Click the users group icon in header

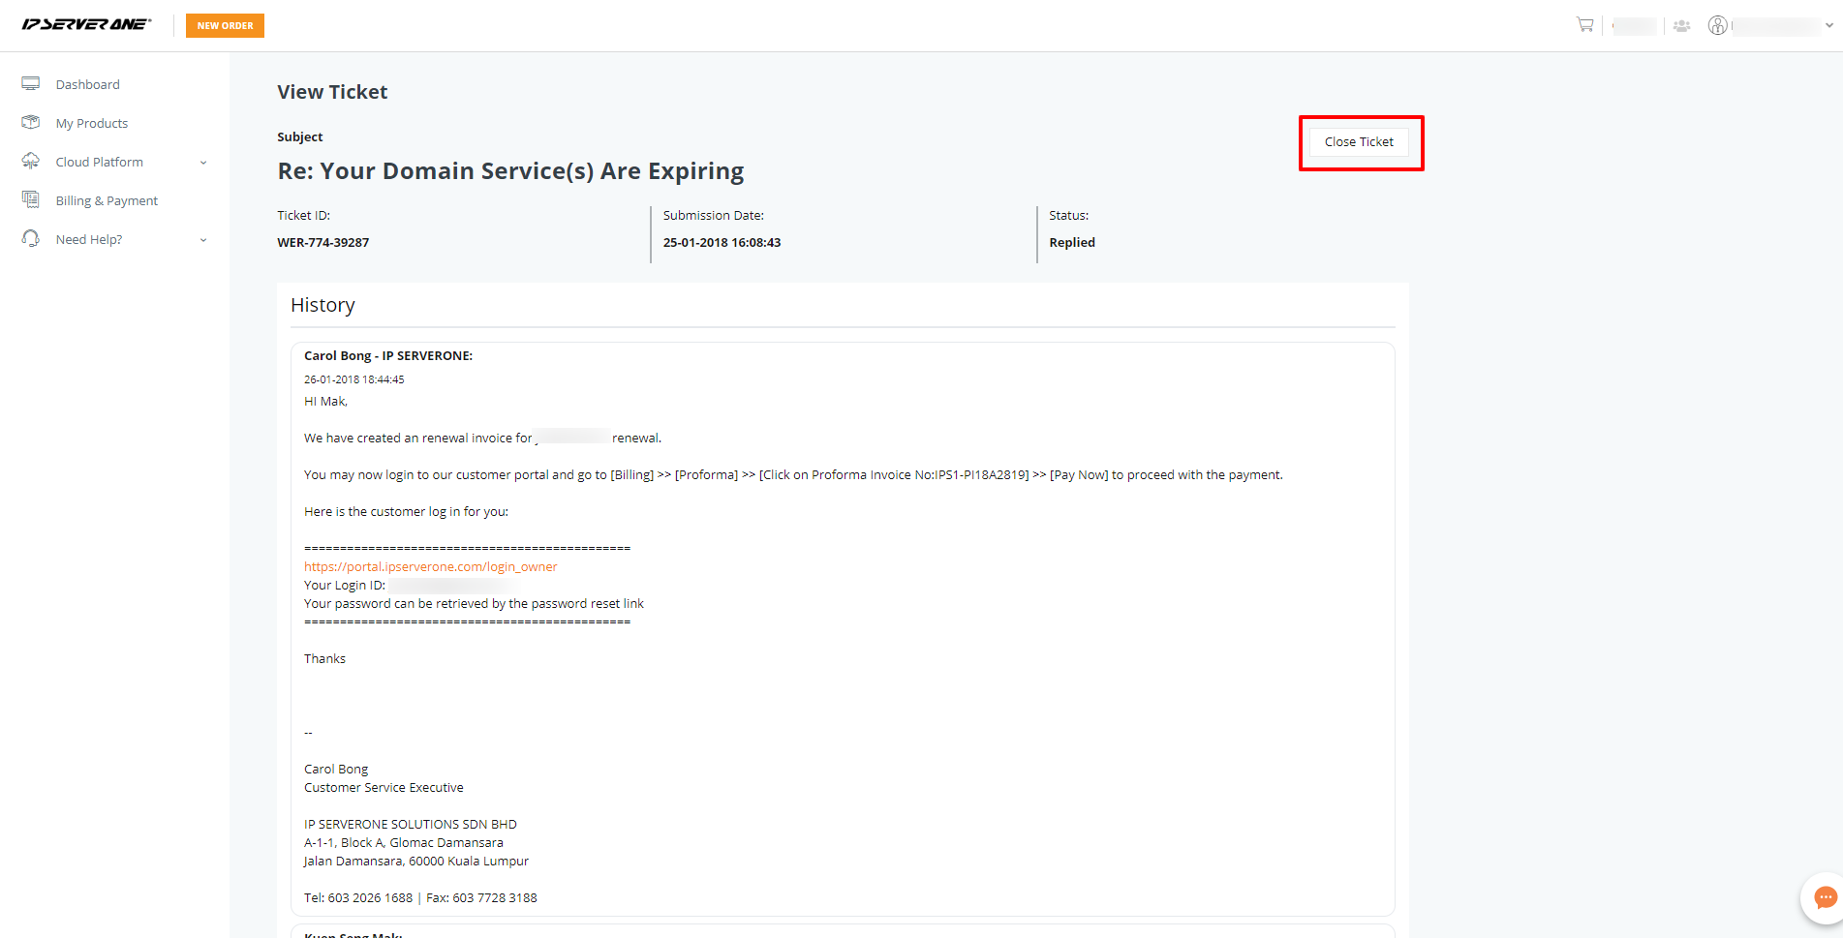point(1682,26)
